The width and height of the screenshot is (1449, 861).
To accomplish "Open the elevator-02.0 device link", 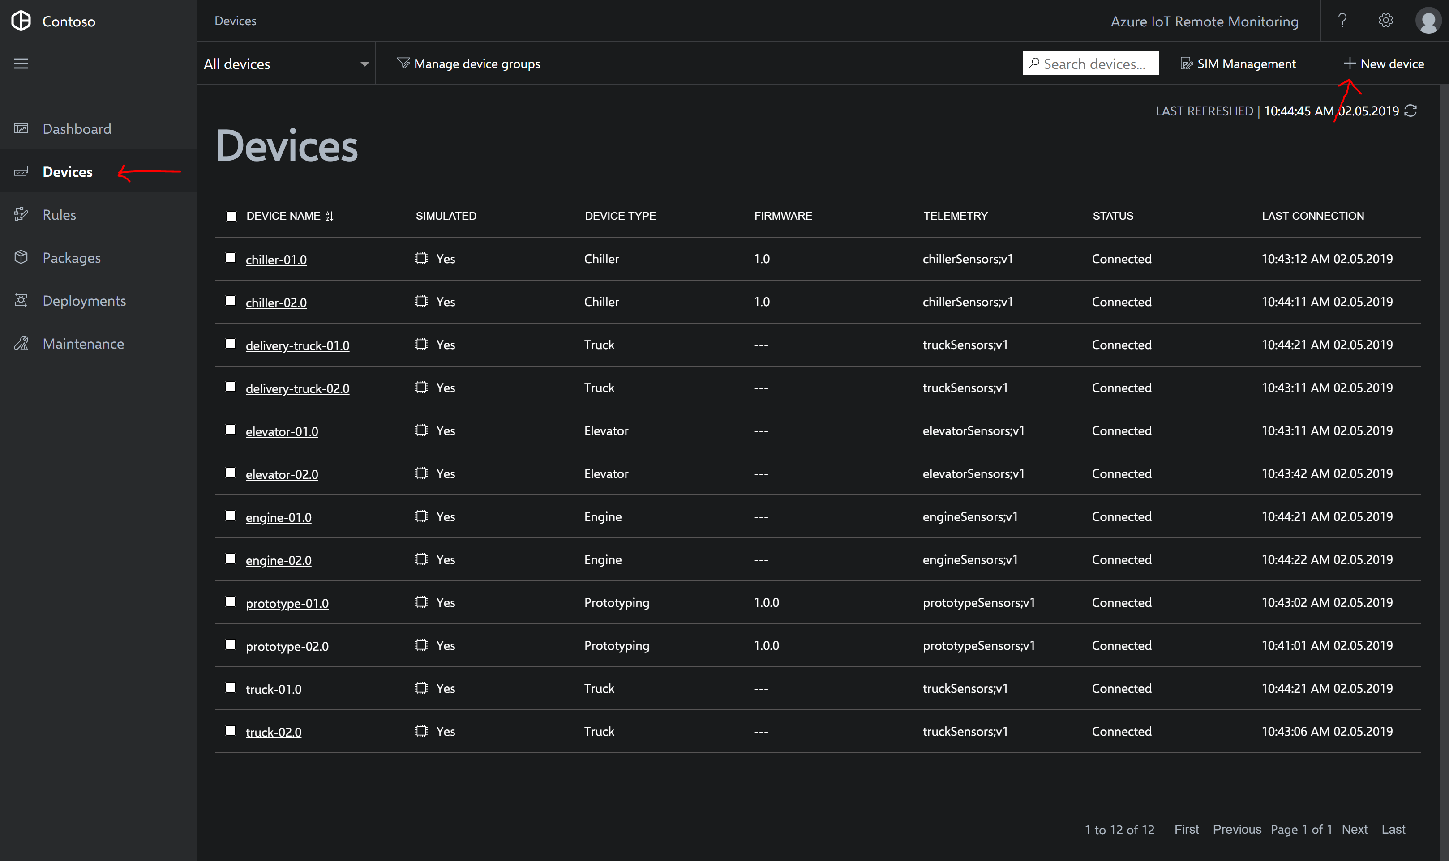I will 282,474.
